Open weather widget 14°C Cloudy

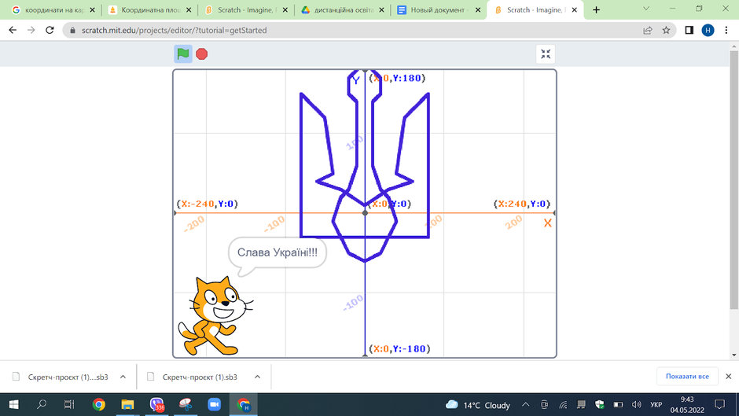pyautogui.click(x=478, y=405)
